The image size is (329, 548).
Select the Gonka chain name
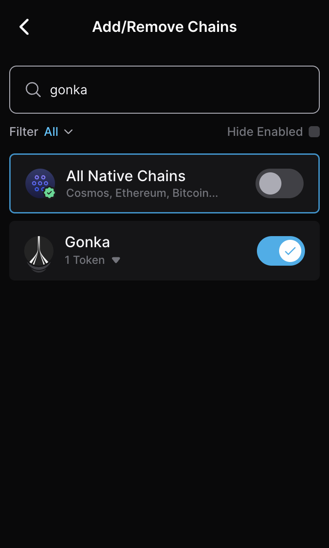(x=87, y=242)
